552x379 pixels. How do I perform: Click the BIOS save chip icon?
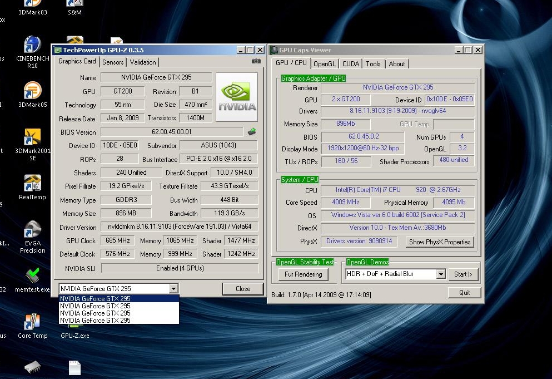coord(252,132)
